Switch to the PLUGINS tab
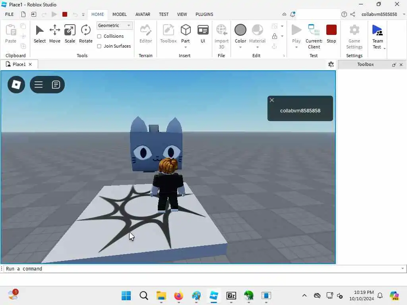The width and height of the screenshot is (407, 305). point(204,14)
